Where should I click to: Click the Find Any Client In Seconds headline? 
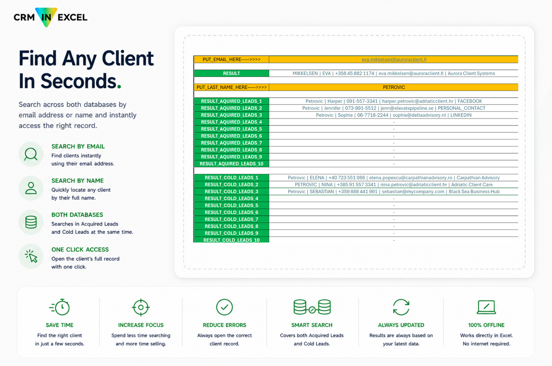[x=86, y=70]
